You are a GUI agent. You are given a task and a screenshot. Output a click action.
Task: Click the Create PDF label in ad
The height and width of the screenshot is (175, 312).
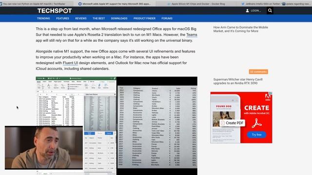click(x=232, y=123)
